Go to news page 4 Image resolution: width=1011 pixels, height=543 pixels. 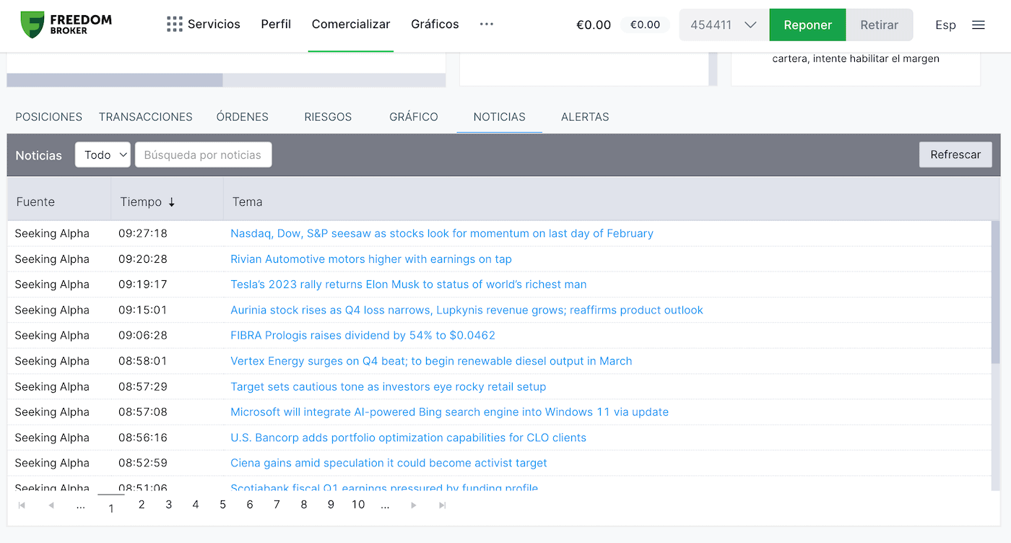click(x=196, y=505)
